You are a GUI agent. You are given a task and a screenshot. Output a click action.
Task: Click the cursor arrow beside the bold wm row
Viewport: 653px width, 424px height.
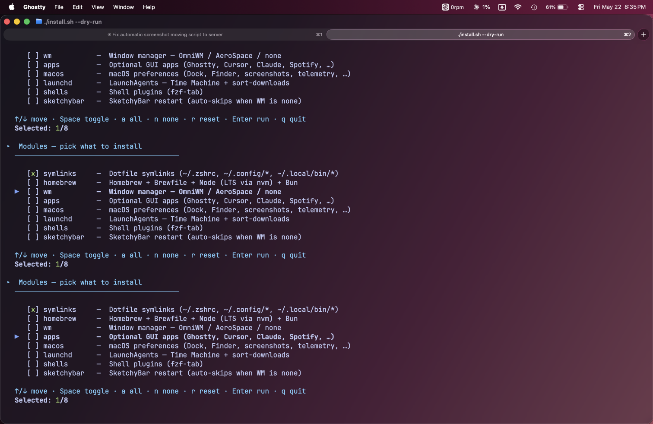[17, 191]
